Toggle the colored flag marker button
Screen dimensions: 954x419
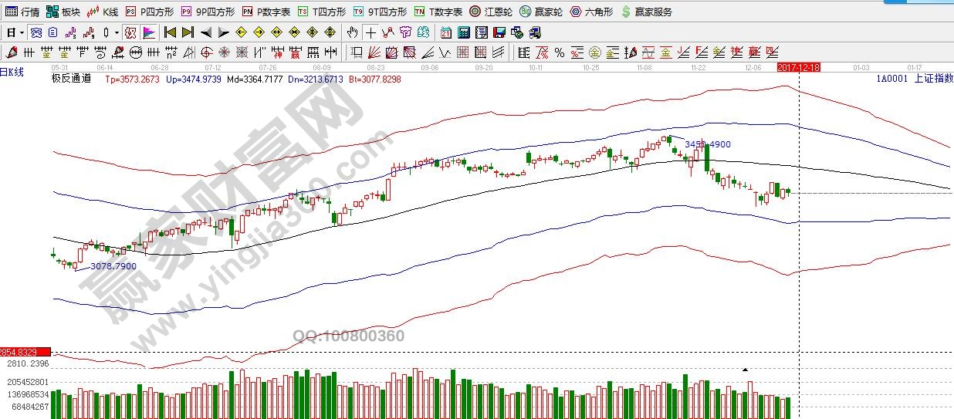coord(149,32)
